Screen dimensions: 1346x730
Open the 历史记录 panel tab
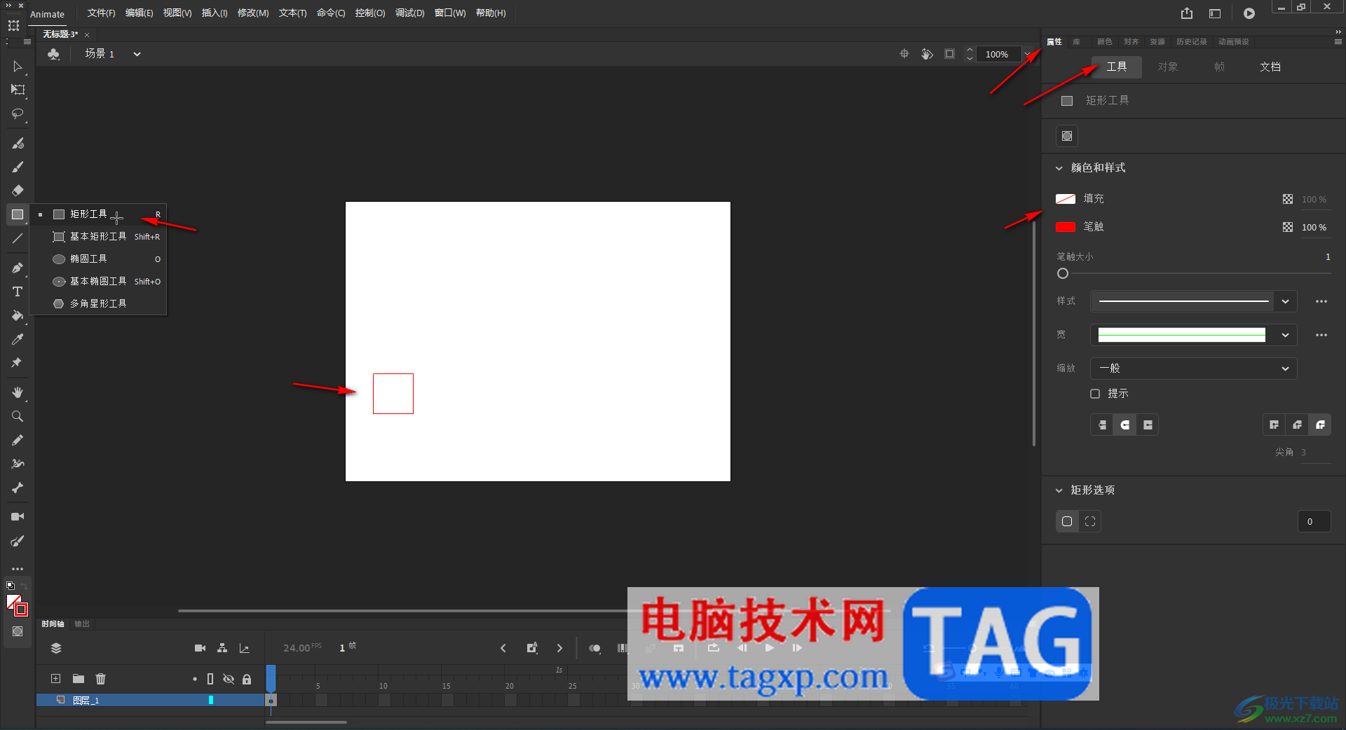coord(1192,42)
